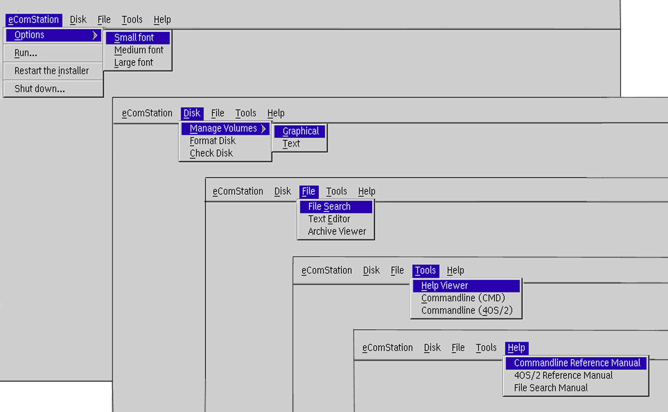Click highlighted Disk menu in second window
Viewport: 668px width, 412px height.
point(192,113)
